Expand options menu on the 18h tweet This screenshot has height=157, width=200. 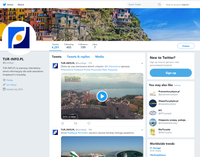142,130
